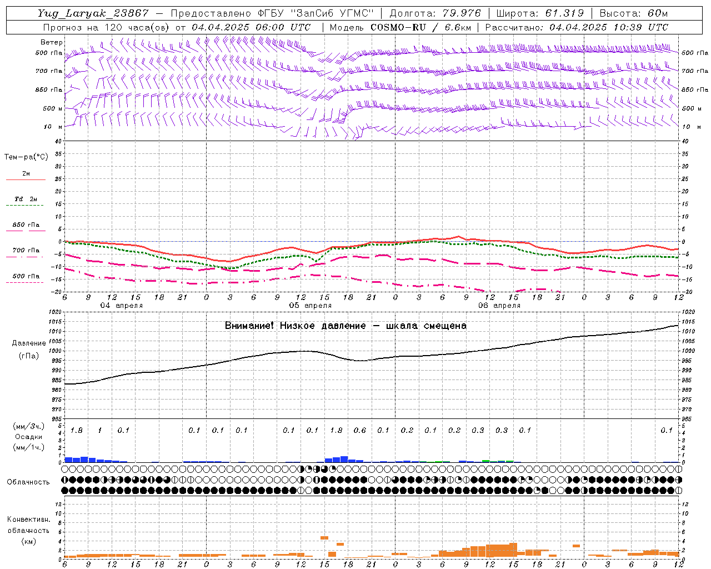Image resolution: width=711 pixels, height=569 pixels.
Task: Click the longitude value 'Долгота: 79.976'
Action: point(435,13)
